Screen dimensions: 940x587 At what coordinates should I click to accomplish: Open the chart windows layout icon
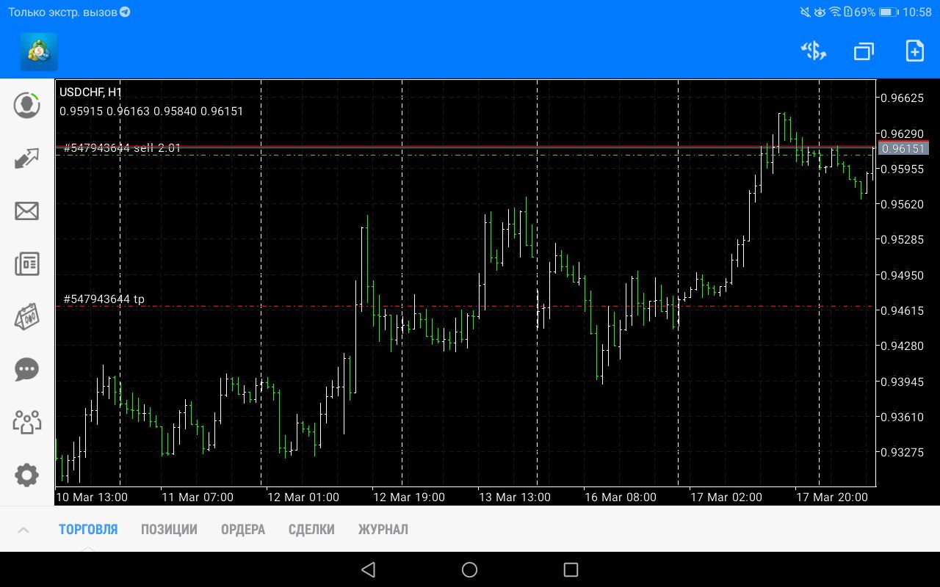[864, 51]
